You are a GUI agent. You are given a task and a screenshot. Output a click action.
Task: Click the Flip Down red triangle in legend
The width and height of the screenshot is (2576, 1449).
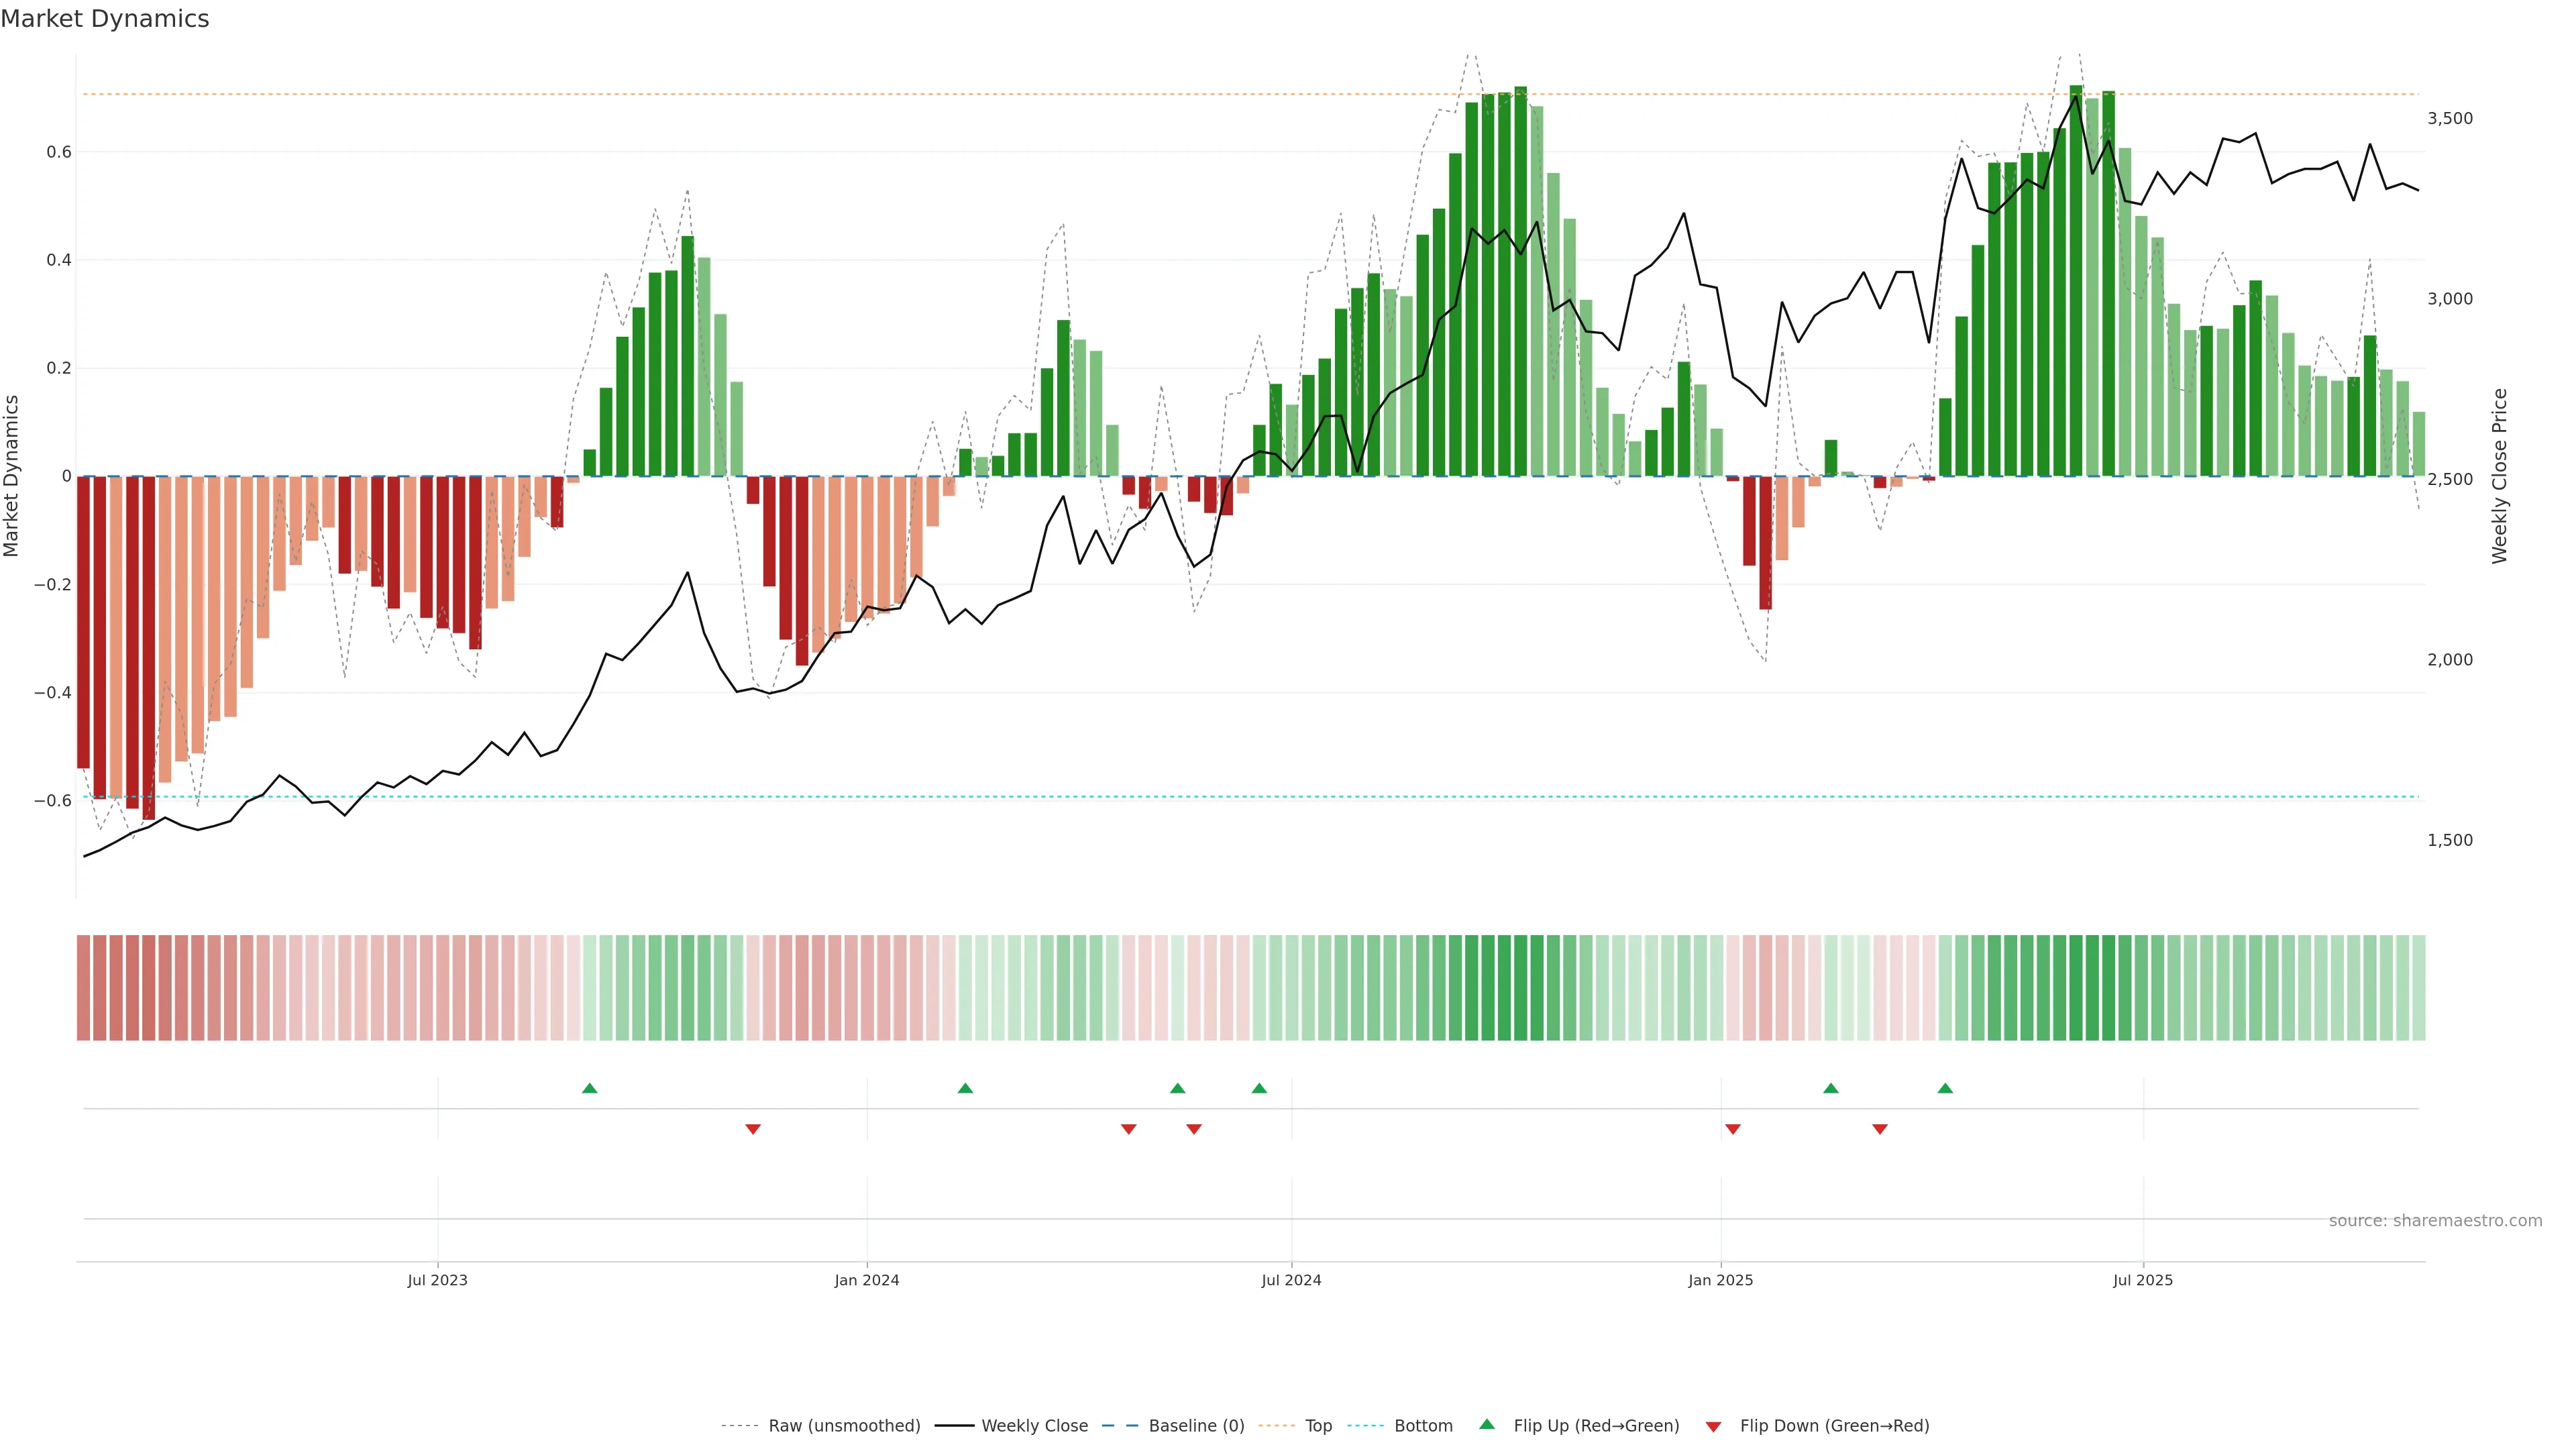1713,1426
